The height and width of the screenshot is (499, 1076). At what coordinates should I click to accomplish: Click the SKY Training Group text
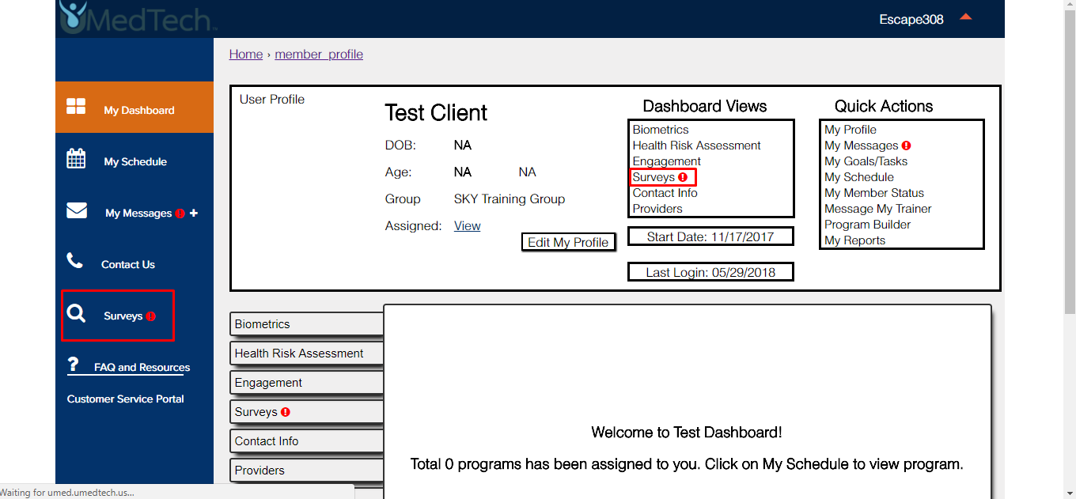pyautogui.click(x=510, y=199)
